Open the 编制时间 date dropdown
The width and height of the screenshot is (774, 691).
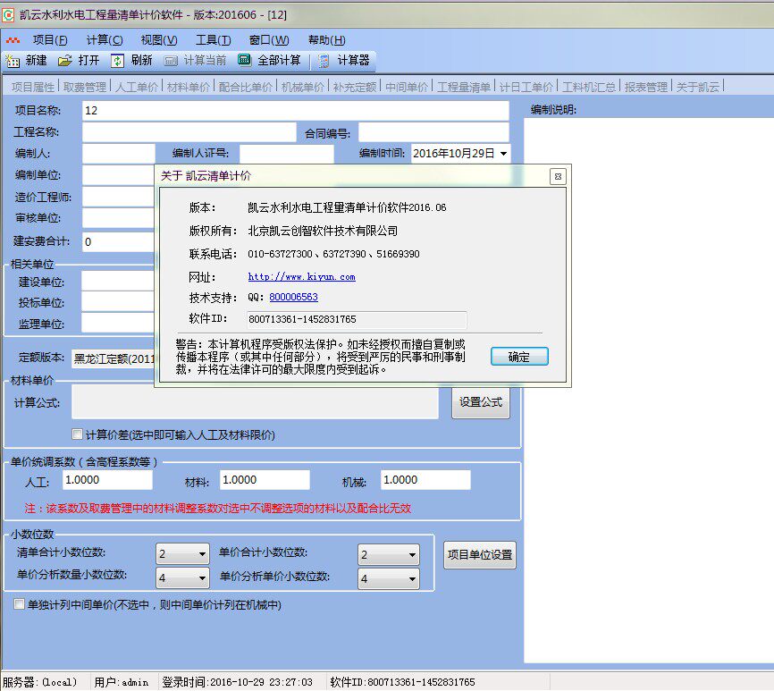503,154
